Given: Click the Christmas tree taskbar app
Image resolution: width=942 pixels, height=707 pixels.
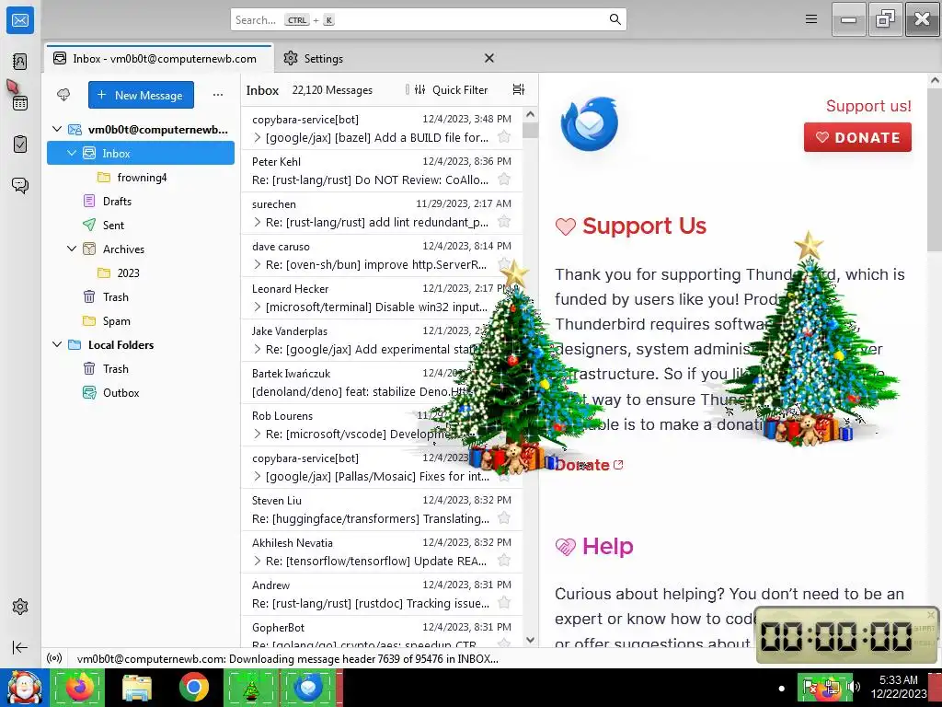Looking at the screenshot, I should coord(250,687).
